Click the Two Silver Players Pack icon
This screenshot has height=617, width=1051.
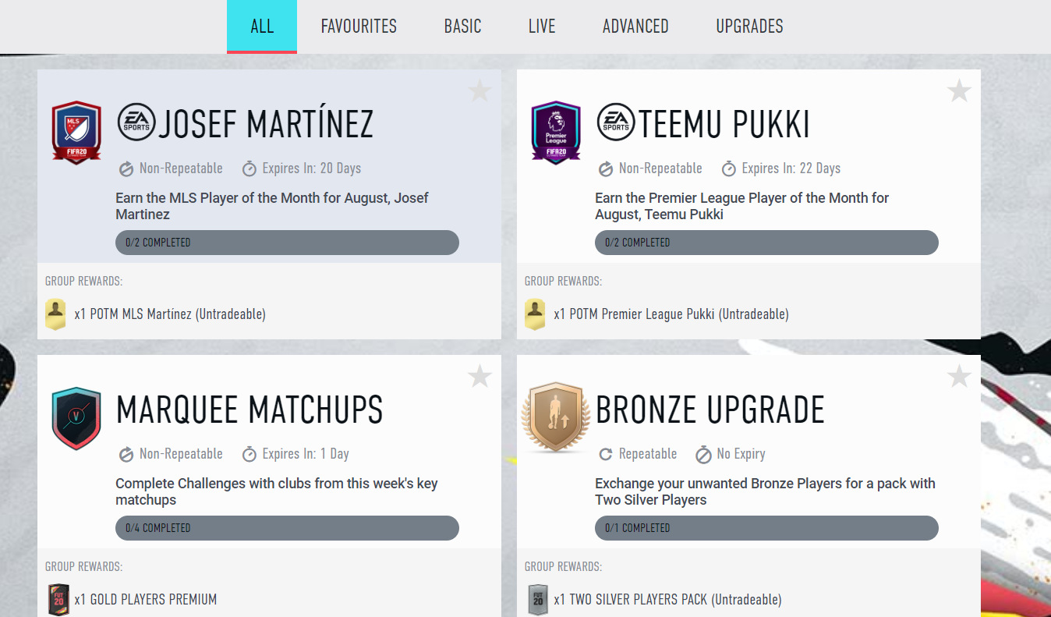(538, 600)
